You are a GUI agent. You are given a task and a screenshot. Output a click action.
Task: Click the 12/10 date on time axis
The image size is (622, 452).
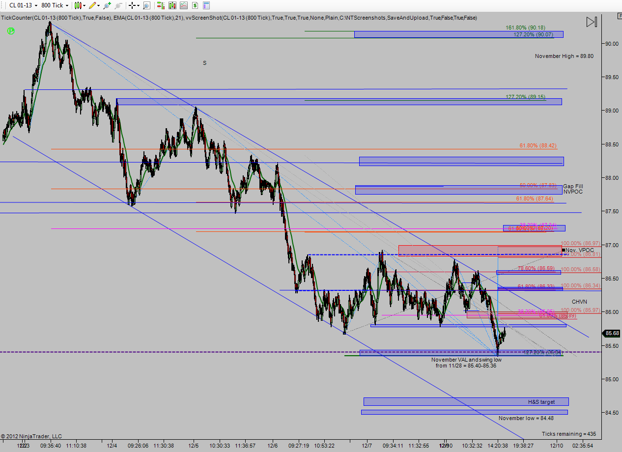pos(557,446)
